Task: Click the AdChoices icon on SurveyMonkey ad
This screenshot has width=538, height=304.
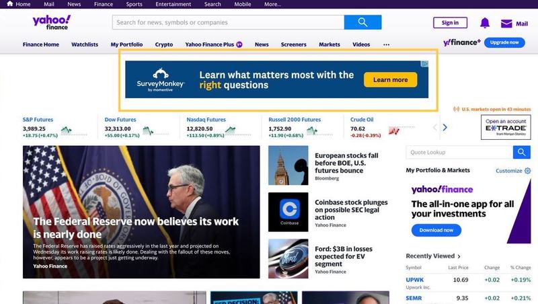Action: tap(424, 65)
